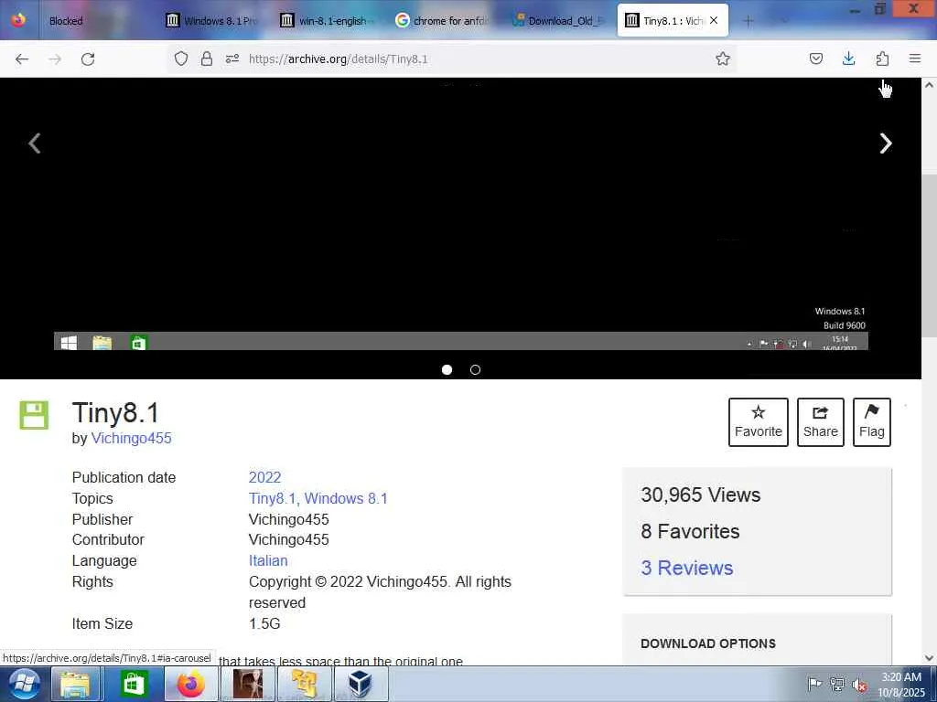
Task: Select the first carousel dot
Action: coord(447,369)
